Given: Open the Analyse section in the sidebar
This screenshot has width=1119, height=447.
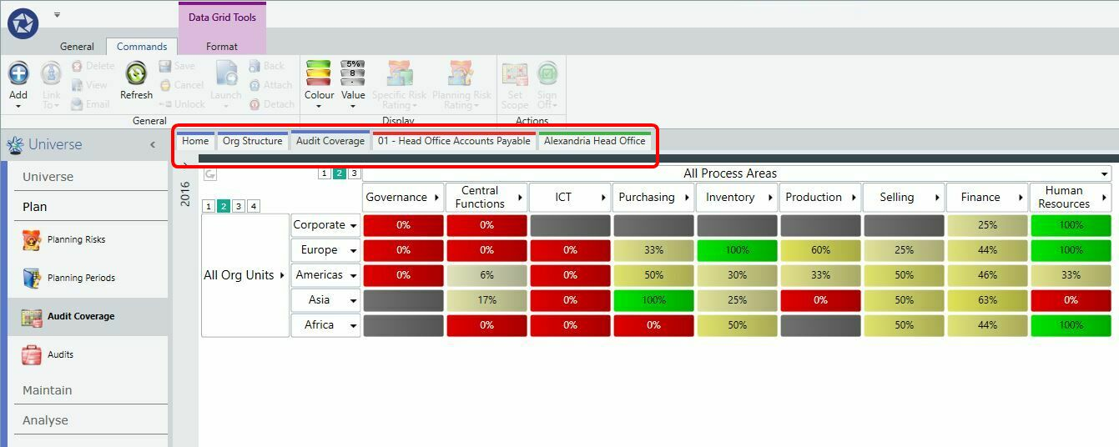Looking at the screenshot, I should (x=45, y=420).
